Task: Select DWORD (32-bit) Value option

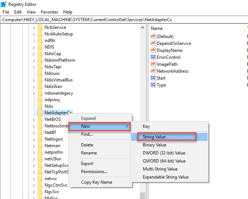Action: coord(164,153)
